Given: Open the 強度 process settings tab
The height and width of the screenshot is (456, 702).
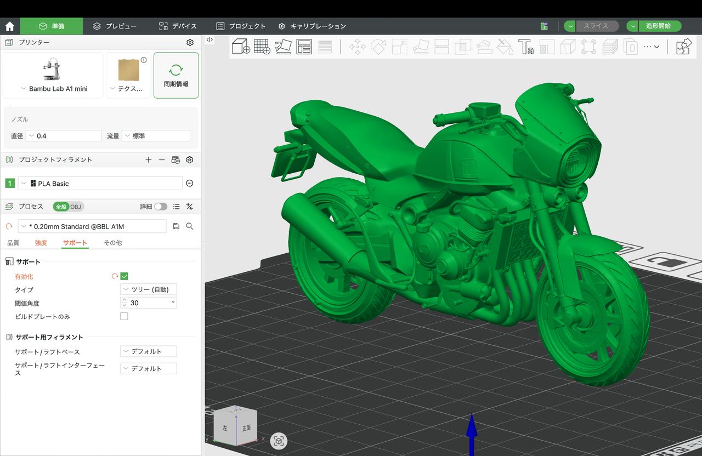Looking at the screenshot, I should point(40,242).
